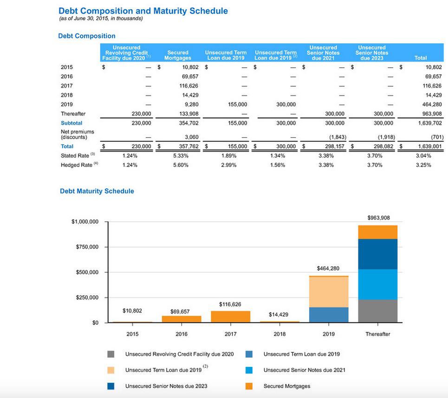Click the peach segment of the 2019 bar
Screen dimensions: 448x398
click(x=329, y=292)
